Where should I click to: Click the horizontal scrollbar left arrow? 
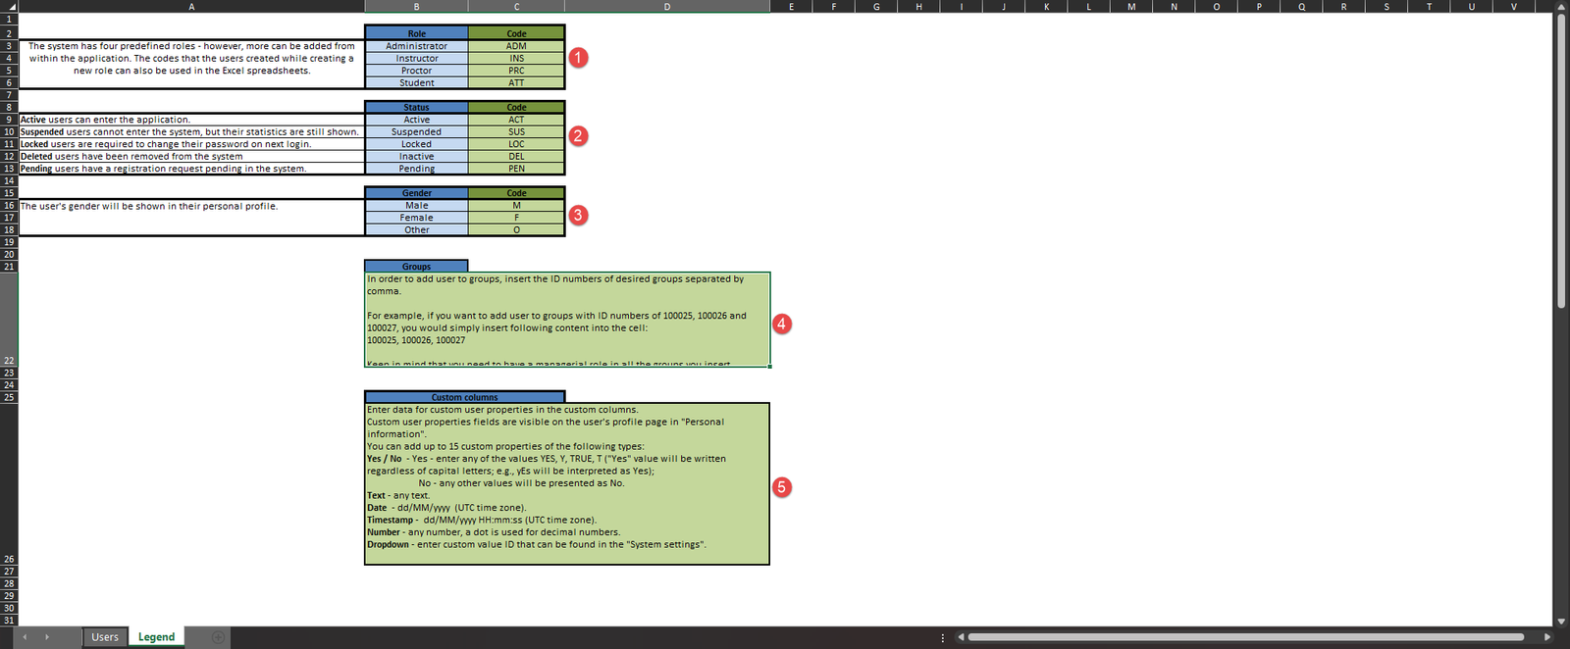pos(961,637)
